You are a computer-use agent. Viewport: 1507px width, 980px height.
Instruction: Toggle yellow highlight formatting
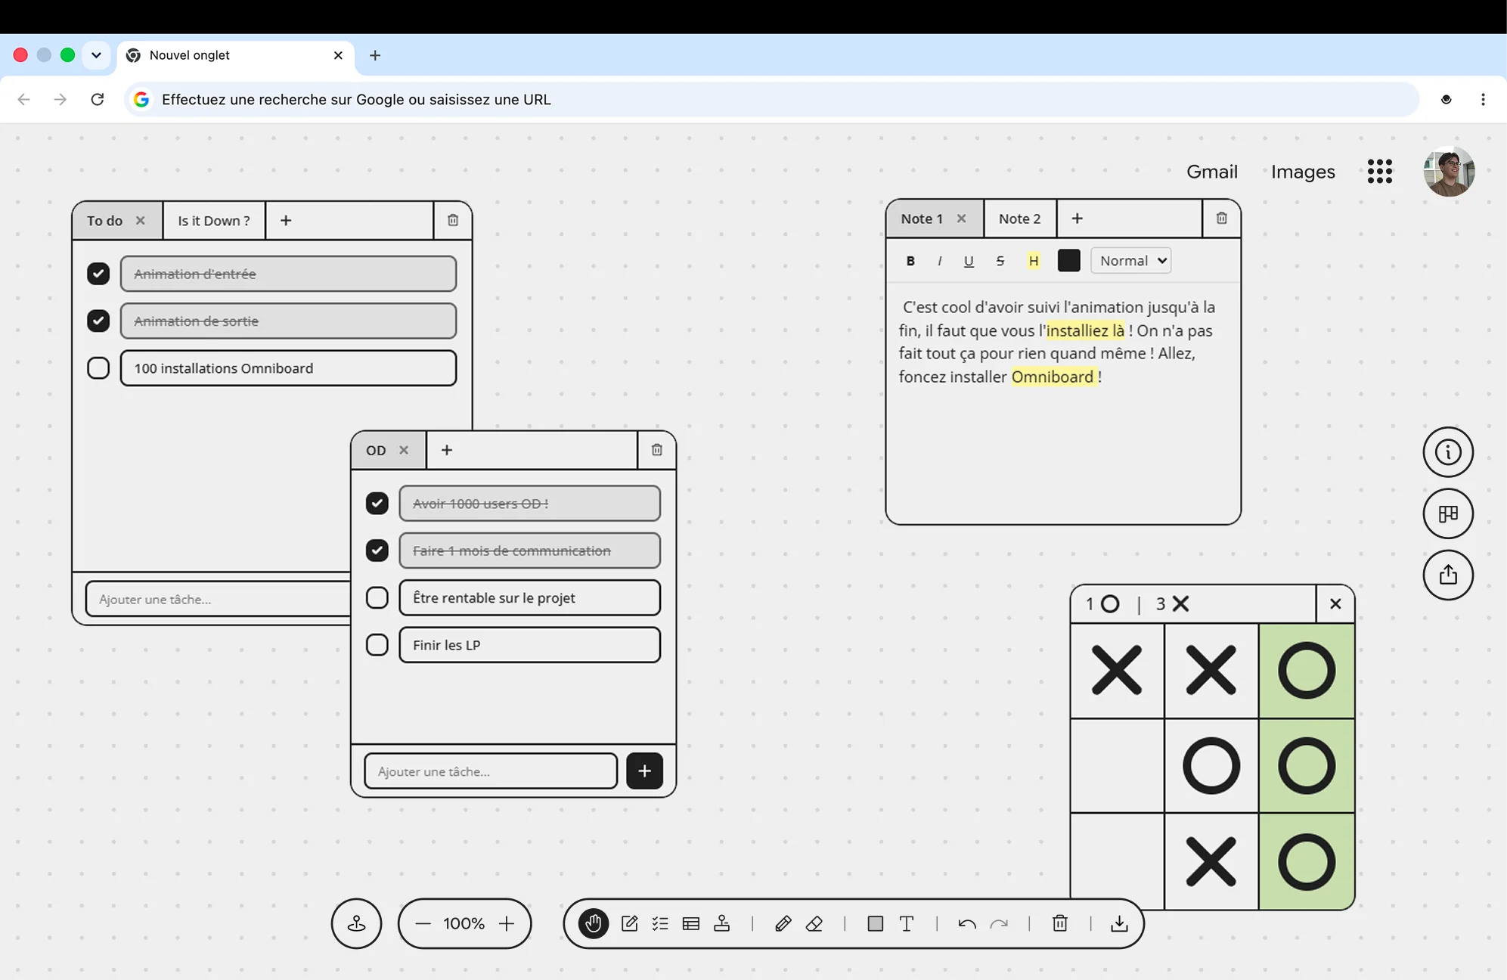1034,261
